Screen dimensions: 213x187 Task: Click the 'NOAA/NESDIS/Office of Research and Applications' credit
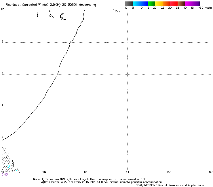[170, 185]
